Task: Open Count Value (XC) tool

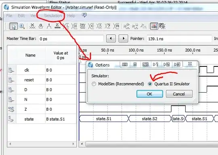Action: pyautogui.click(x=91, y=26)
